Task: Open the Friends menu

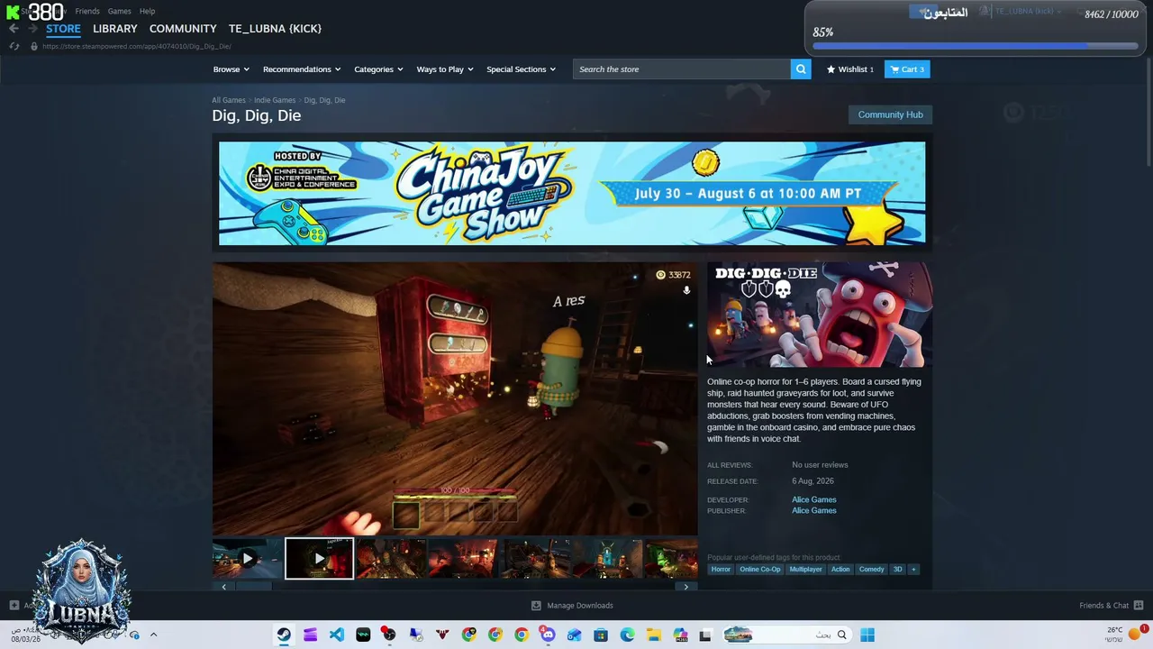Action: tap(87, 11)
